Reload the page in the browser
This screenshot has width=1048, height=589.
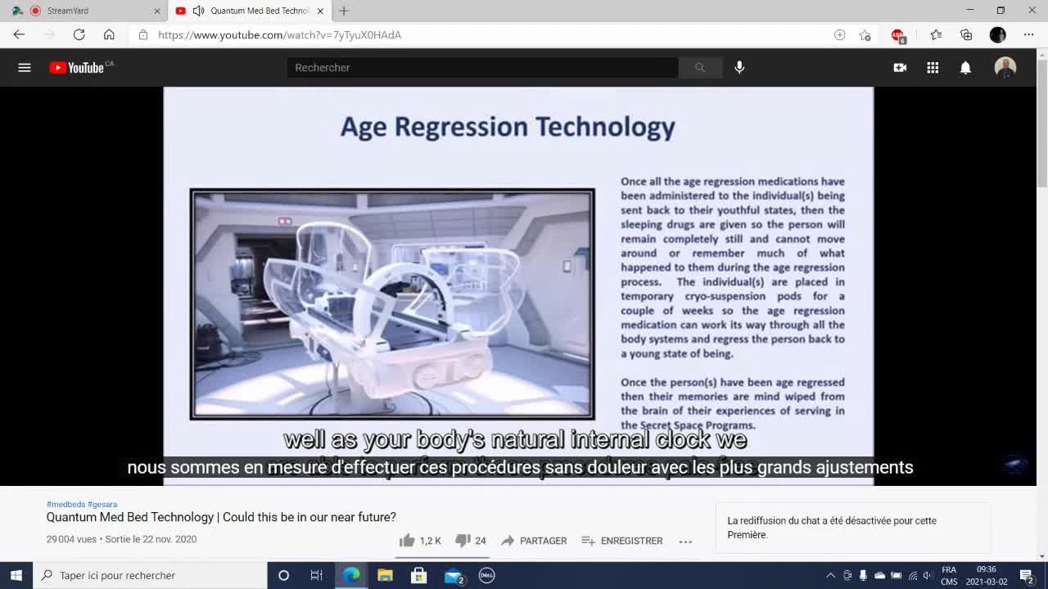(79, 34)
